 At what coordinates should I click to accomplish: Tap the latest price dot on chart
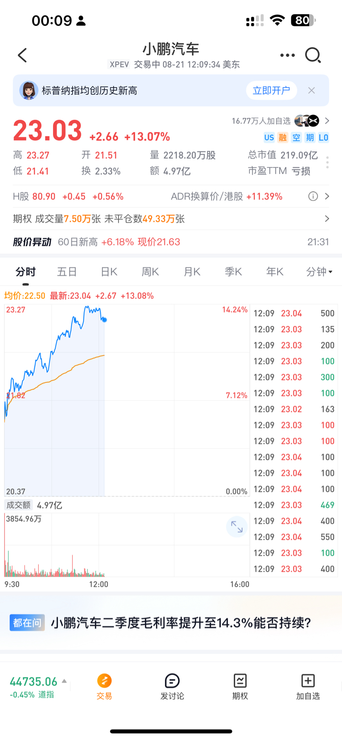click(x=104, y=320)
